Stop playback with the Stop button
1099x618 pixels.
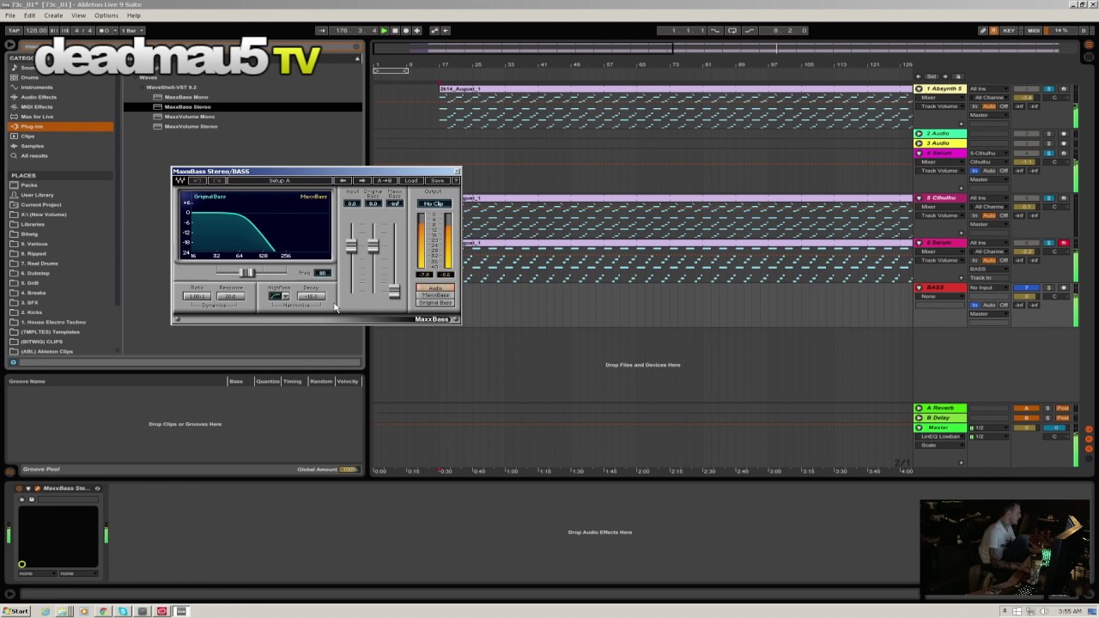[395, 31]
